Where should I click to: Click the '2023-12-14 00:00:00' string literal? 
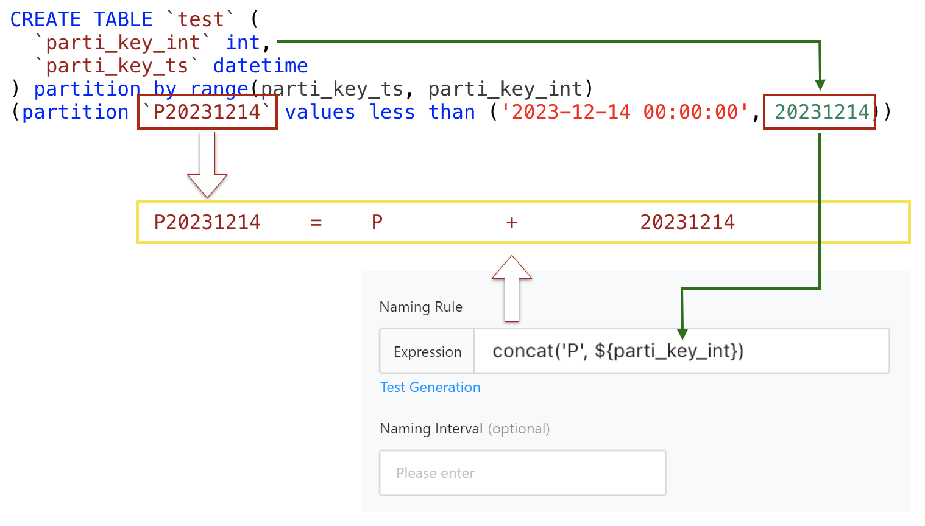tap(624, 112)
